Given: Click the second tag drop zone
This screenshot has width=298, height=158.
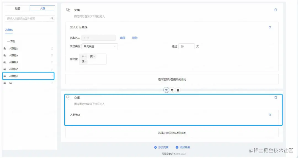Looking at the screenshot, I should click(172, 133).
